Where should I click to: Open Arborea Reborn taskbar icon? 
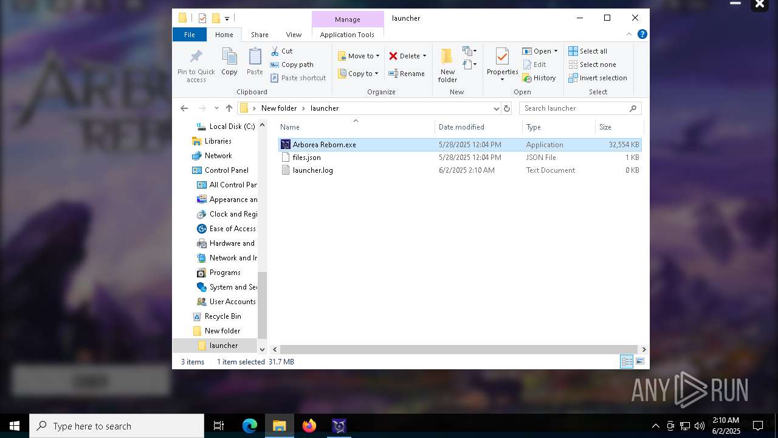coord(339,426)
